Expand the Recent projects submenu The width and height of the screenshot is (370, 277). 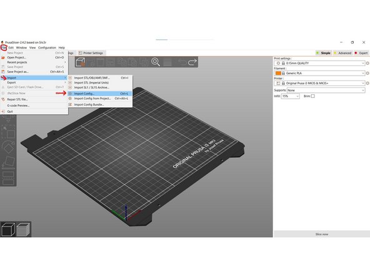(x=34, y=62)
